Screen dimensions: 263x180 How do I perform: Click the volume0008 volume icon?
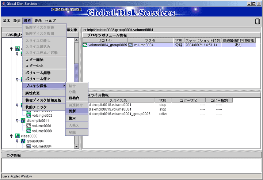[x=29, y=131]
